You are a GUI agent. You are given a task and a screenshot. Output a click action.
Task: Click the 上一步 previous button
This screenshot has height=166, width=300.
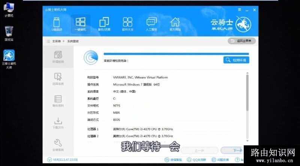199,151
